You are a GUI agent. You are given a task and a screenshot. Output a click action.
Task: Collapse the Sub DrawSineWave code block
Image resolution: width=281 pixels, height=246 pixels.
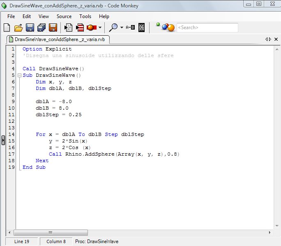(20, 76)
